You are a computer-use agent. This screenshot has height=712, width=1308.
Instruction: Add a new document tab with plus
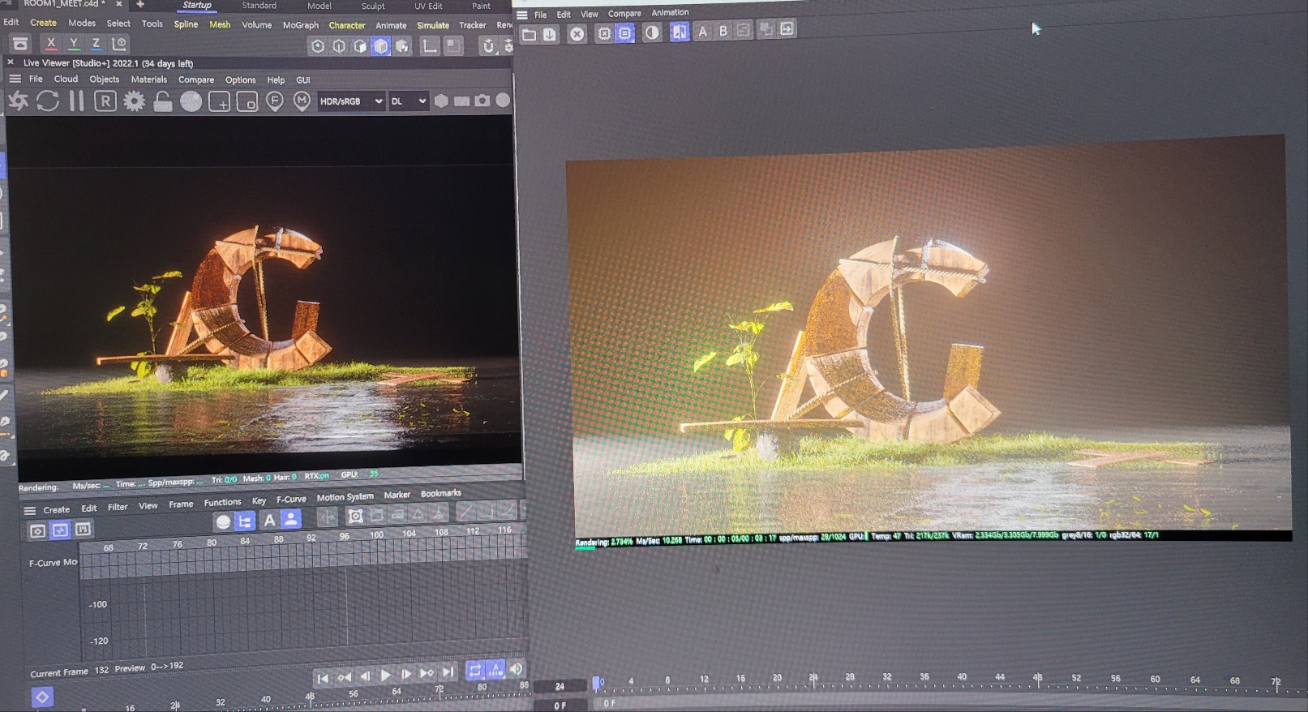click(x=140, y=4)
